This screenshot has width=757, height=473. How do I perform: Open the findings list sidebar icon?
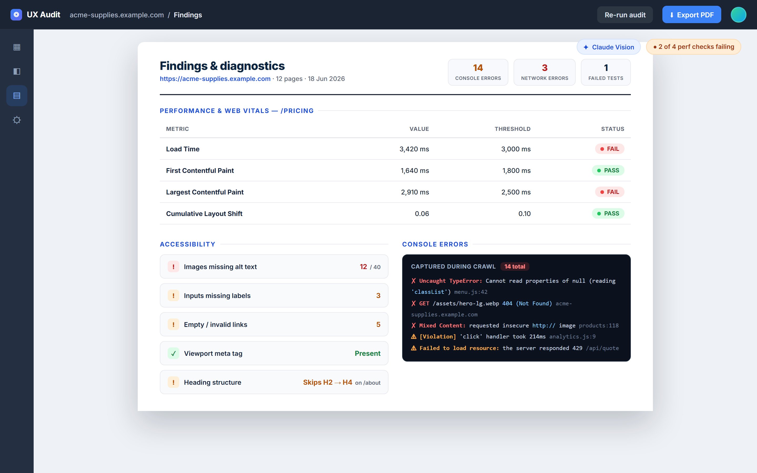(x=17, y=96)
